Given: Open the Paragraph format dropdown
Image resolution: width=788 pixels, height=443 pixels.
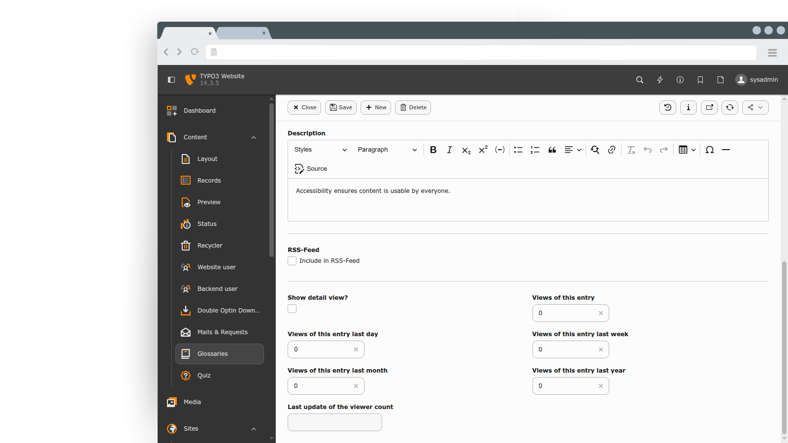Looking at the screenshot, I should tap(387, 150).
